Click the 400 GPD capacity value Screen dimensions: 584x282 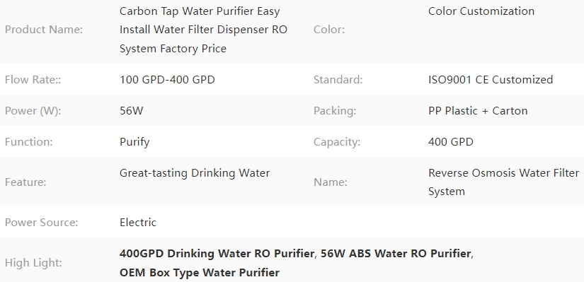(451, 142)
